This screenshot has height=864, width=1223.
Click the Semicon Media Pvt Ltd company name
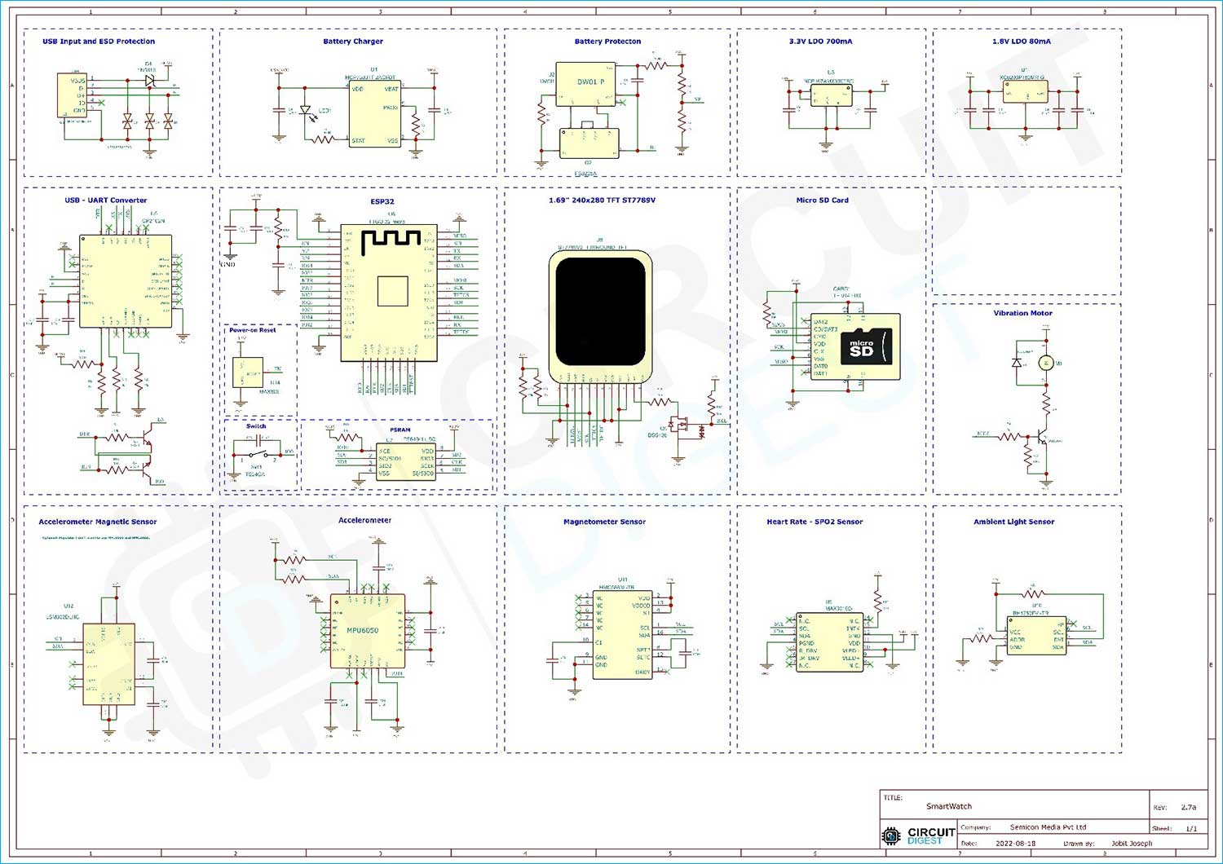point(1048,827)
